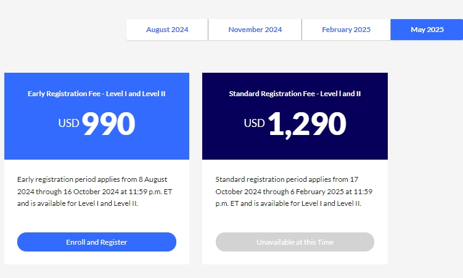Click the active May 2025 tab
Viewport: 463px width, 278px height.
click(427, 30)
